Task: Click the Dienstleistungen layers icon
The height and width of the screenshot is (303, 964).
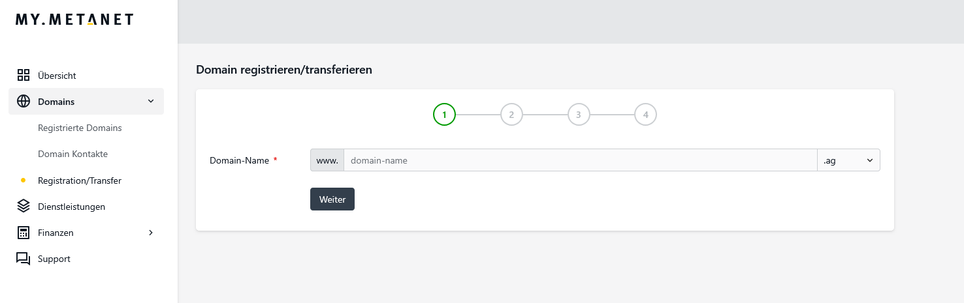Action: click(x=24, y=207)
